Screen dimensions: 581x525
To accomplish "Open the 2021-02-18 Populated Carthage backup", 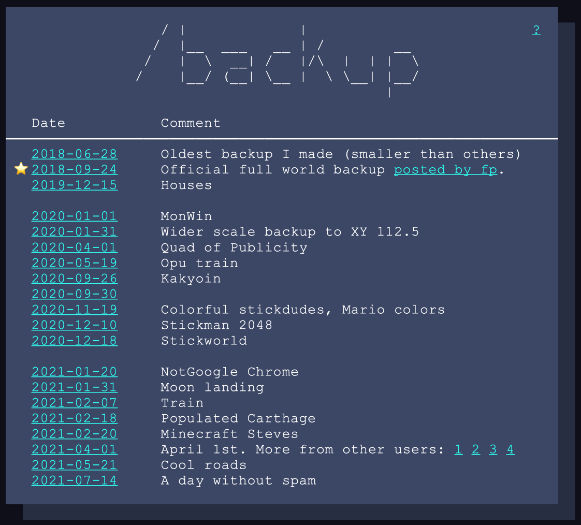I will 74,418.
